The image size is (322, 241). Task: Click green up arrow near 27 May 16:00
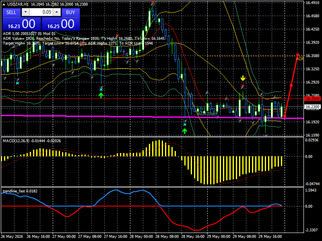(x=101, y=95)
